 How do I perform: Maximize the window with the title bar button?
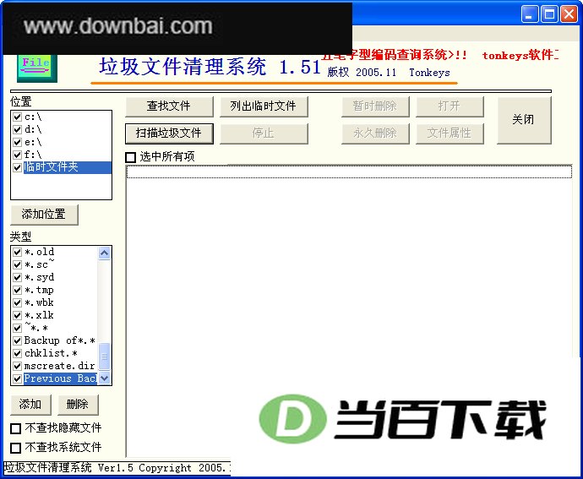tap(549, 14)
